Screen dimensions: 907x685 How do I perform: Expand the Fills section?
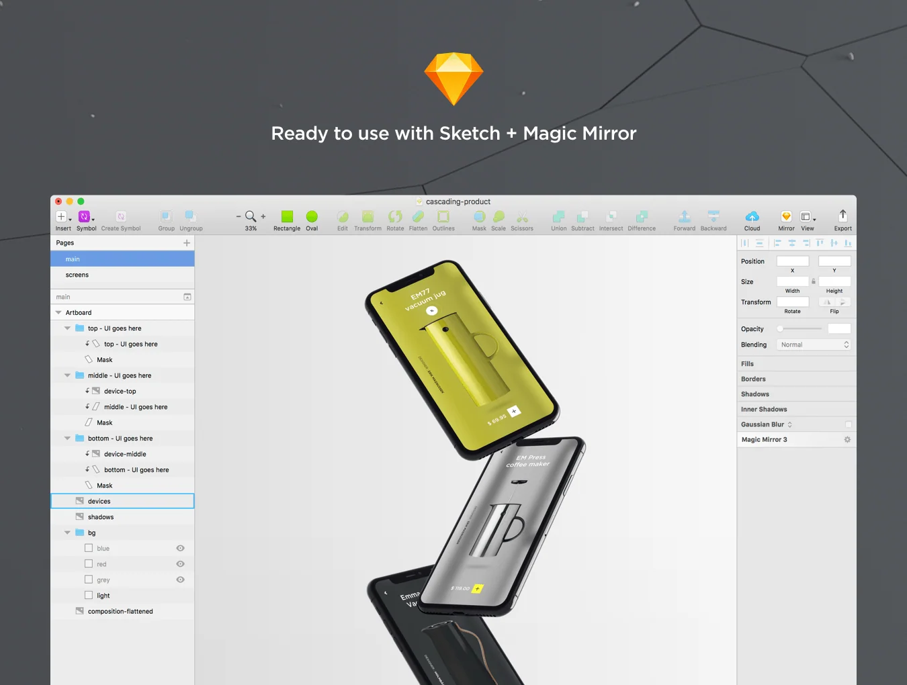[797, 364]
